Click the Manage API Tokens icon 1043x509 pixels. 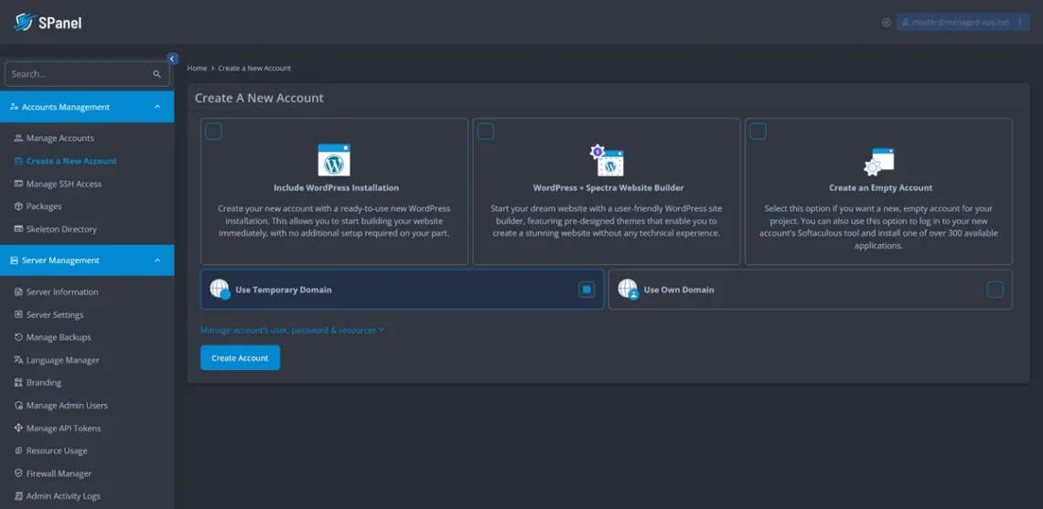pos(18,428)
